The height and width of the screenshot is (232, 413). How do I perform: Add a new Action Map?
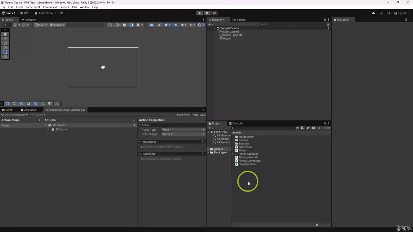pyautogui.click(x=39, y=120)
